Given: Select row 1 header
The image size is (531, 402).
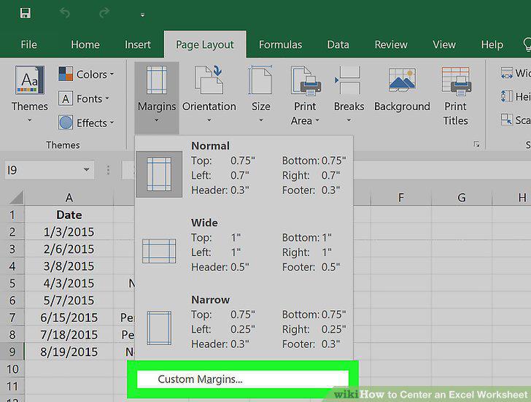Looking at the screenshot, I should (x=12, y=214).
